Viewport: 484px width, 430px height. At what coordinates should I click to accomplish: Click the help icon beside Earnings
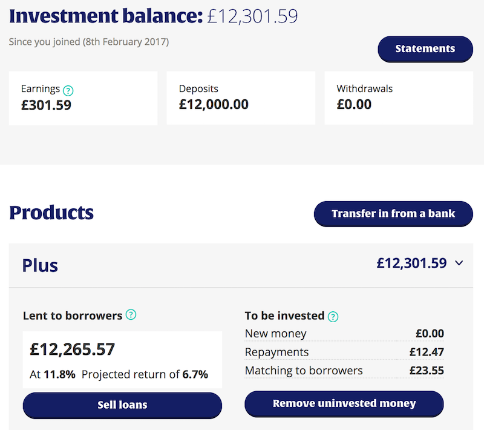[68, 90]
